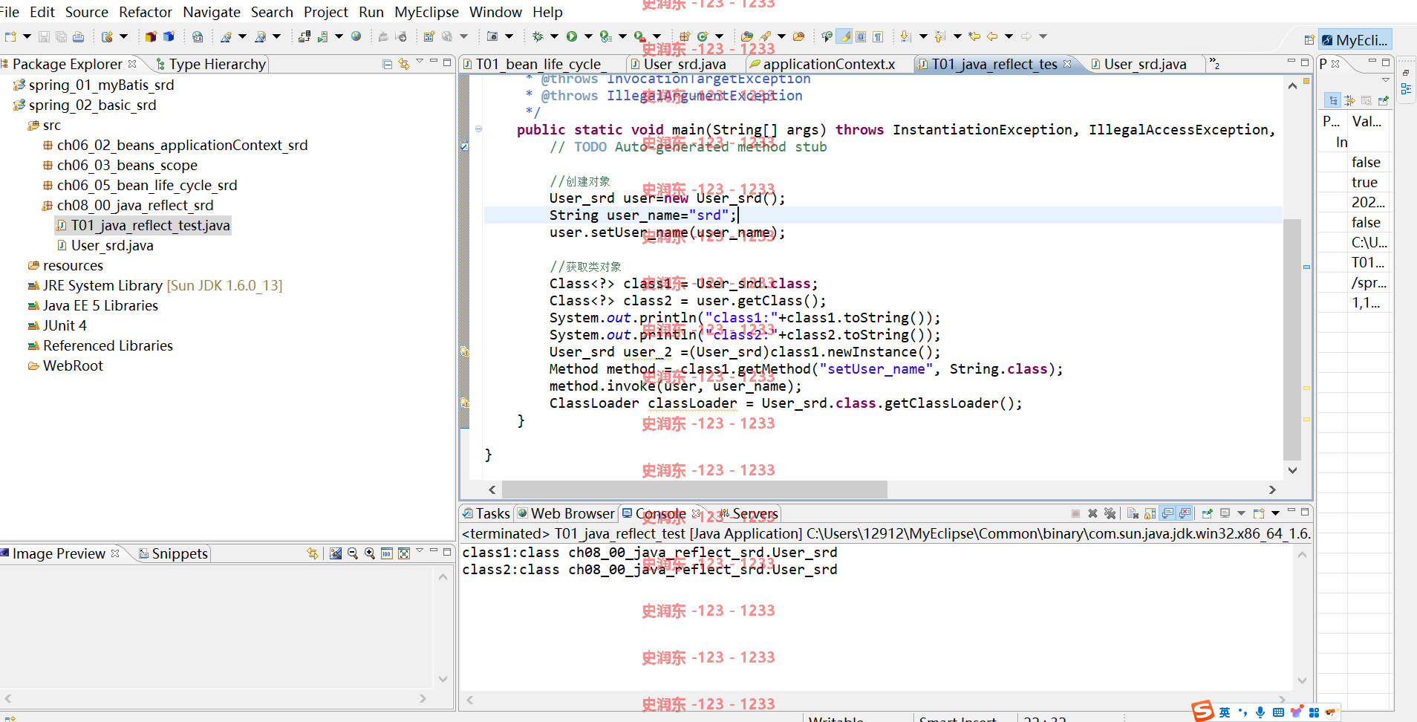Screen dimensions: 1417x722
Task: Open the Debug button dropdown arrow
Action: (x=554, y=36)
